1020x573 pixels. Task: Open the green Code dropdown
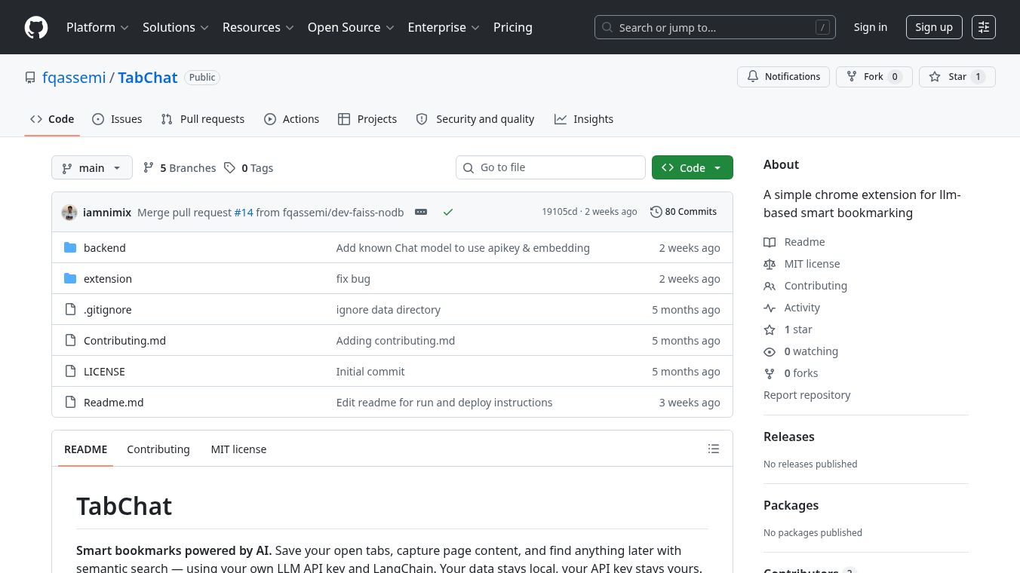693,167
